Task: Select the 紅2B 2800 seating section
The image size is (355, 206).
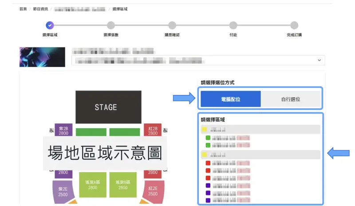Action: pos(153,130)
